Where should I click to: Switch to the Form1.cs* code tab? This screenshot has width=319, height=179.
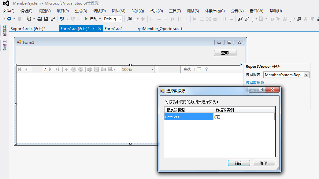[113, 29]
